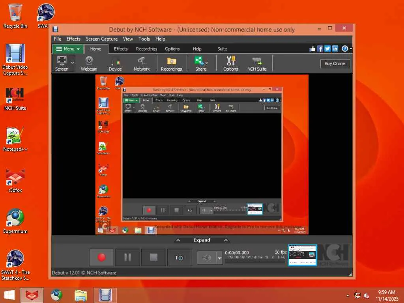Click the Debut window title bar disk icon
Viewport: 404px width, 303px height.
(x=55, y=29)
